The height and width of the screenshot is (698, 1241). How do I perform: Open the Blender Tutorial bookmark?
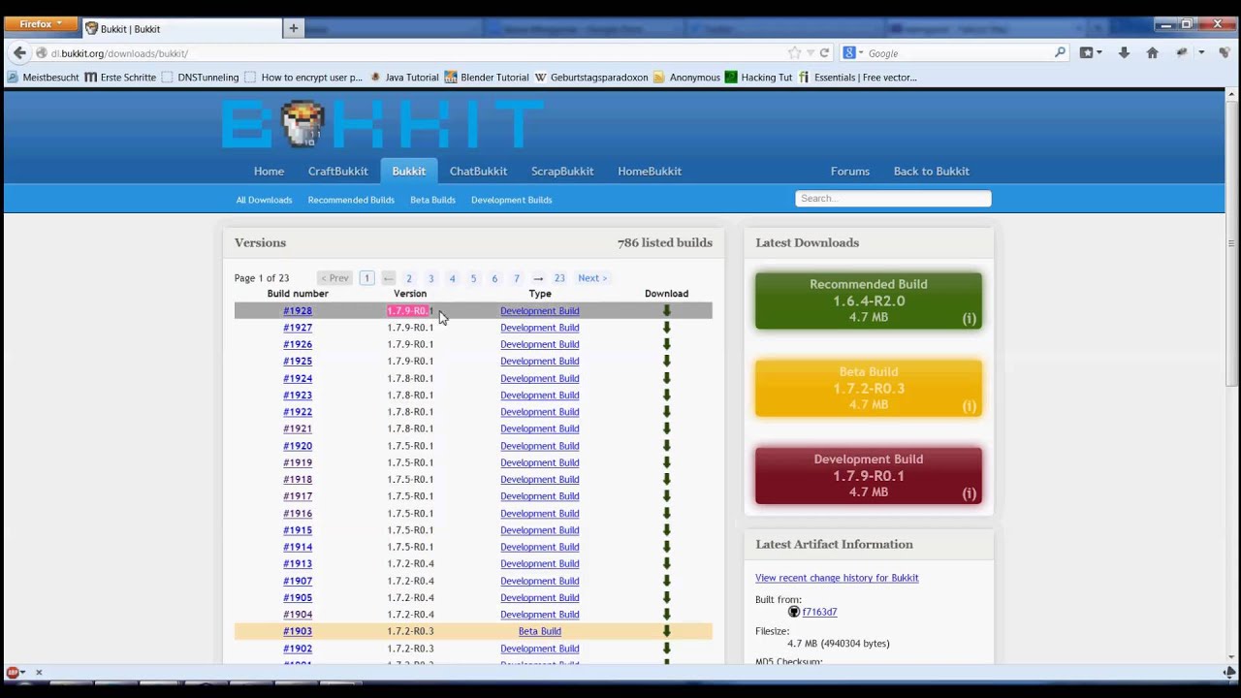(x=486, y=78)
